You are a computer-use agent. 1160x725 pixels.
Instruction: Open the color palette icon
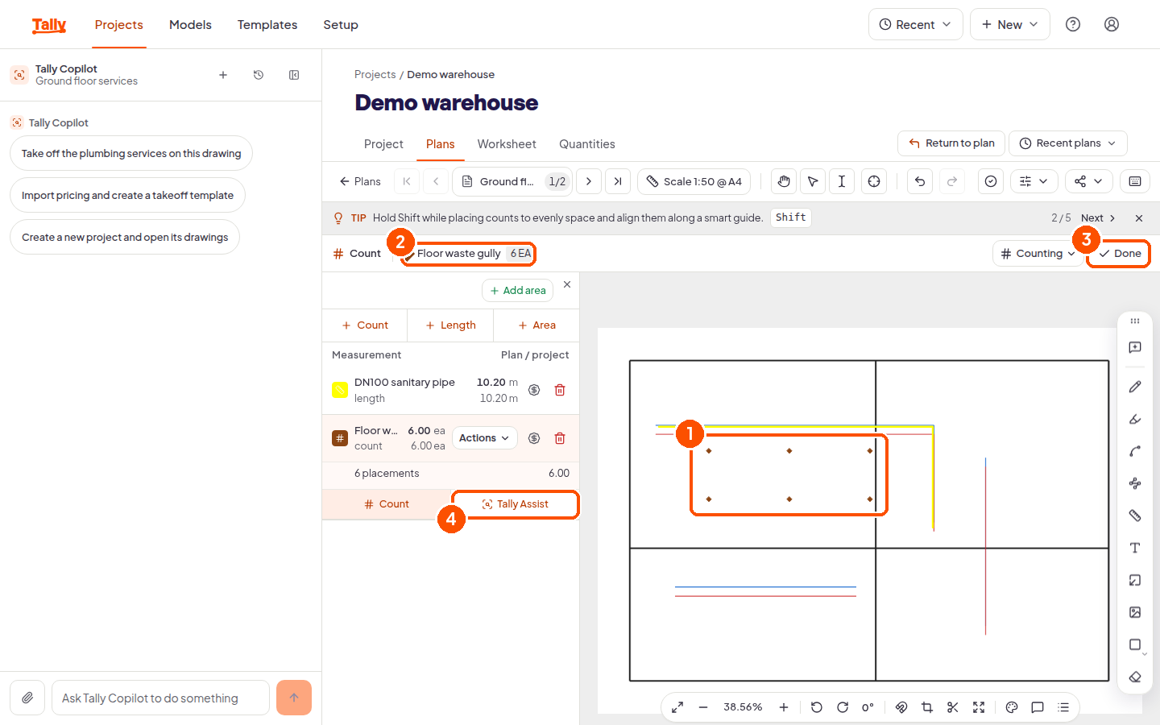(1012, 707)
